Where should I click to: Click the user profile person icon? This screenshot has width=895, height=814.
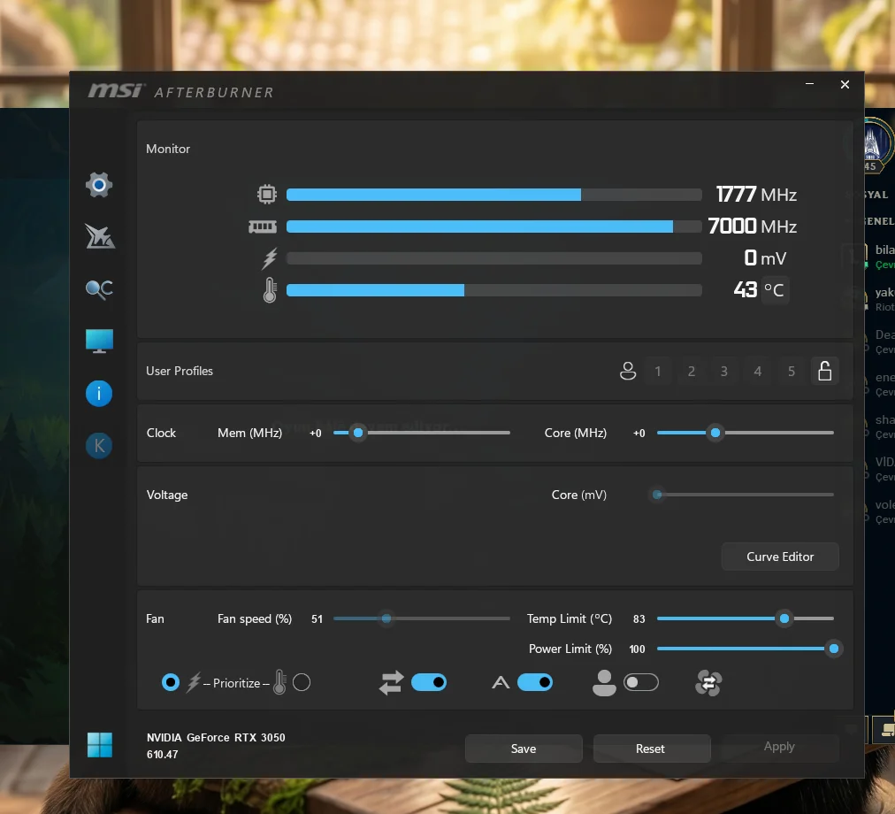[628, 372]
